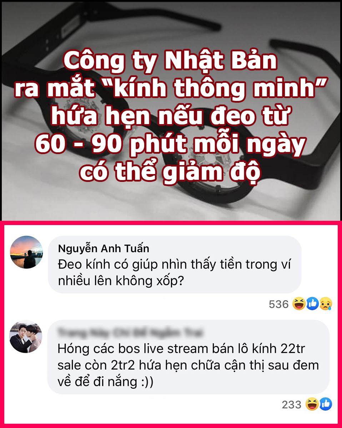Click the thumbs-up like icon on first comment
The image size is (342, 428).
(x=312, y=304)
